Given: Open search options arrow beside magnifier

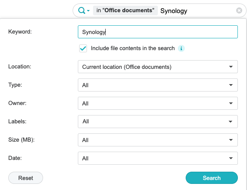Looking at the screenshot, I should 88,11.
